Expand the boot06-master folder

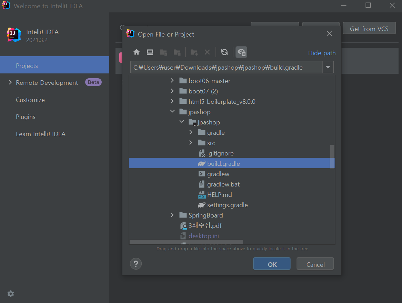(x=172, y=81)
